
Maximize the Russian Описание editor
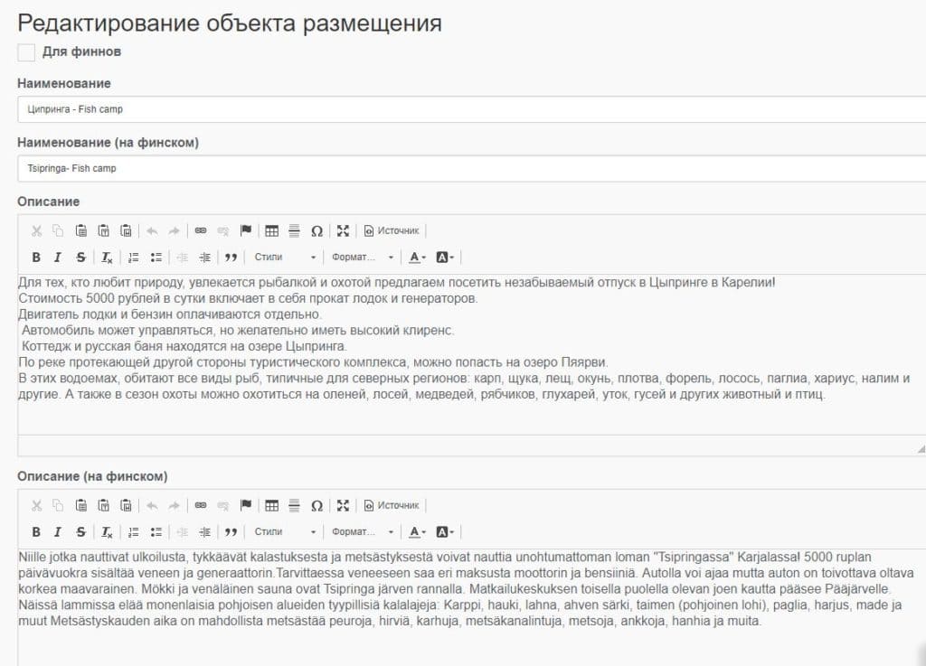coord(343,230)
